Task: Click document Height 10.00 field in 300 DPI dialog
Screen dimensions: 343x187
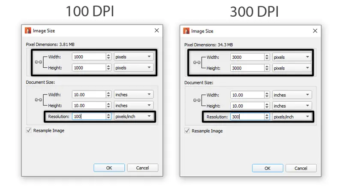Action: coord(247,106)
